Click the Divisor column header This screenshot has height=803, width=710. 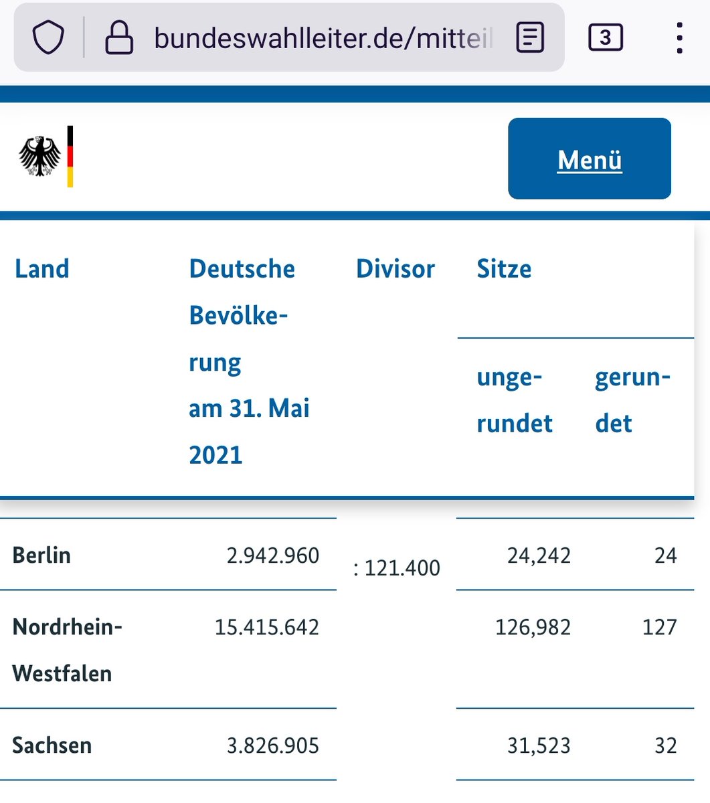395,269
